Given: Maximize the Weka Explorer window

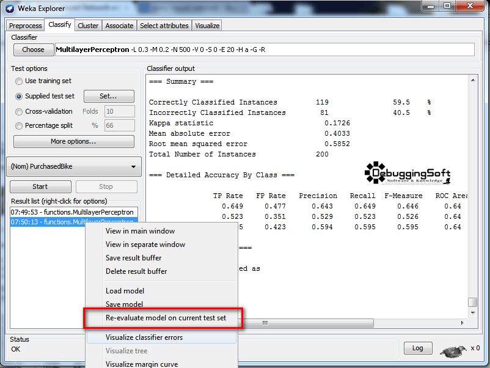Looking at the screenshot, I should tap(447, 6).
